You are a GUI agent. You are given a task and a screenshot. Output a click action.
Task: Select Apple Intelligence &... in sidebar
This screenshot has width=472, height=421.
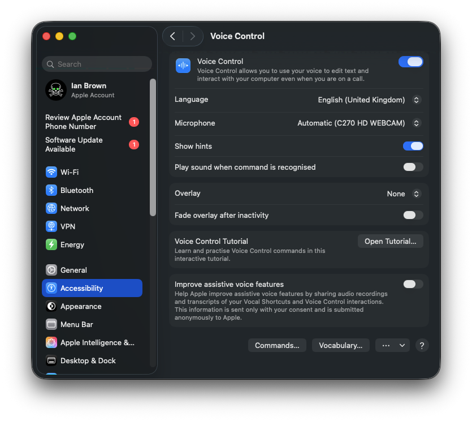tap(92, 342)
